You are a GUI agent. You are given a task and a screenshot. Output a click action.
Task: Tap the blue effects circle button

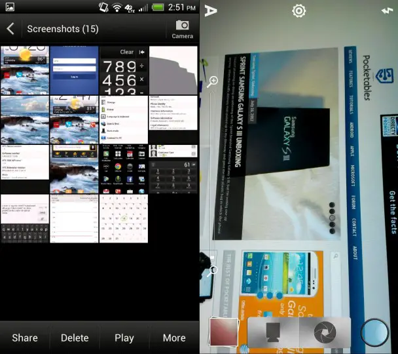pyautogui.click(x=374, y=332)
